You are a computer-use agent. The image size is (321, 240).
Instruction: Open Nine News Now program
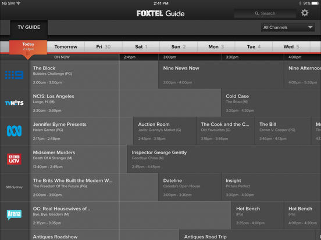tap(221, 75)
